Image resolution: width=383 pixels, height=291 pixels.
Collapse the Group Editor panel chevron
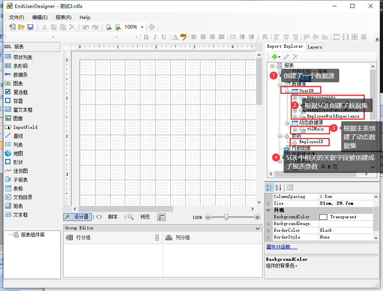257,228
